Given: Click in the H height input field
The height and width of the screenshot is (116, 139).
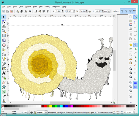Looking at the screenshot, I should [98, 11].
